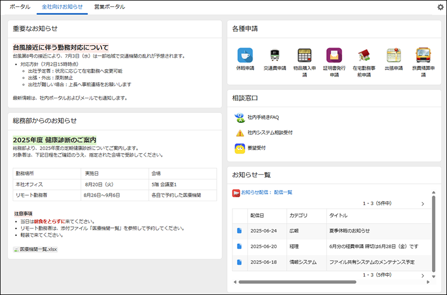The image size is (447, 295).
Task: Click the document icon for 夏季休暇のお知らせ
Action: click(239, 231)
